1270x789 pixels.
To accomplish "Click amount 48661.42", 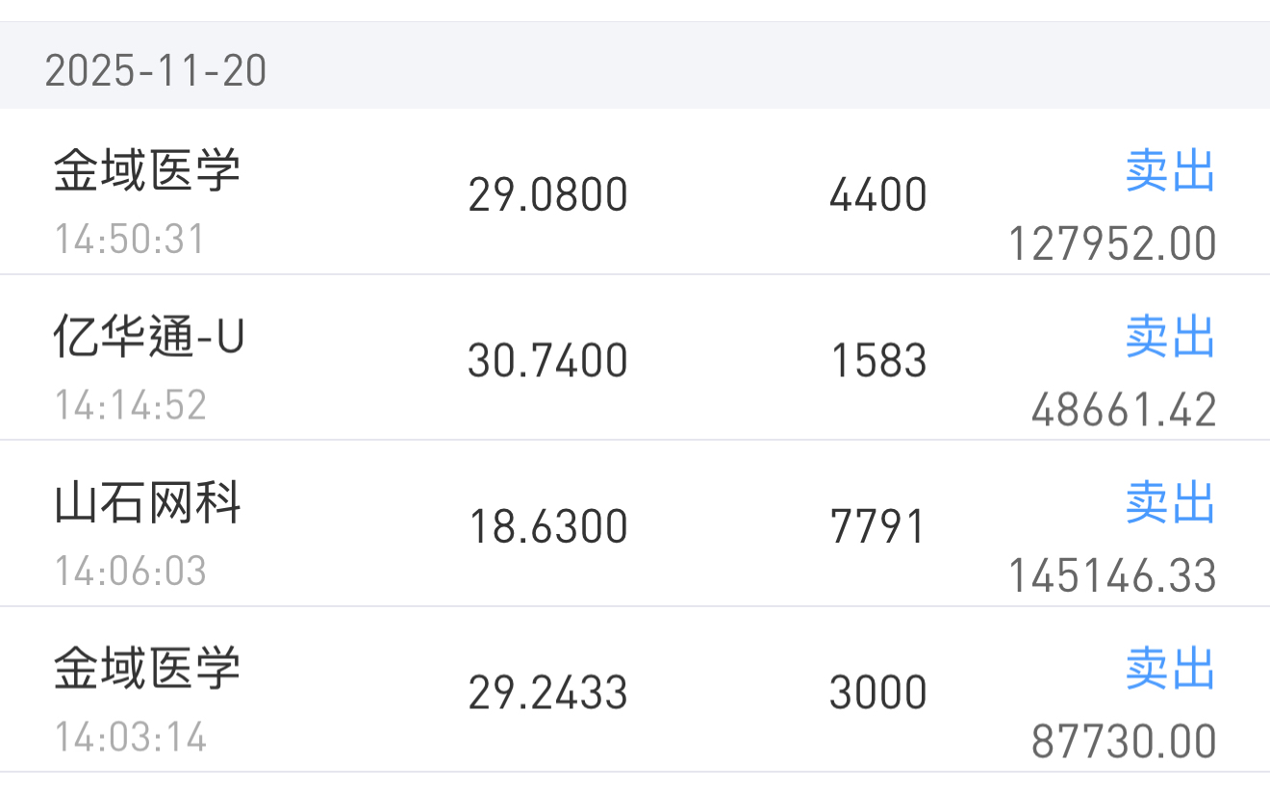I will (x=1124, y=411).
